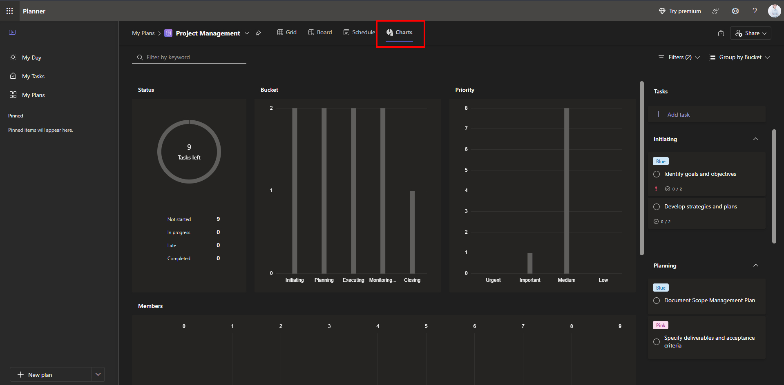Image resolution: width=784 pixels, height=385 pixels.
Task: Click the tasks panel vertical scrollbar
Action: (774, 186)
